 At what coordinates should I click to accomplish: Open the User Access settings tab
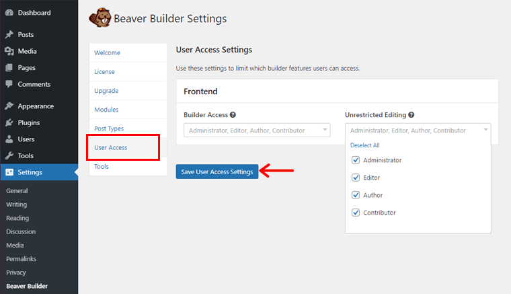click(x=111, y=147)
